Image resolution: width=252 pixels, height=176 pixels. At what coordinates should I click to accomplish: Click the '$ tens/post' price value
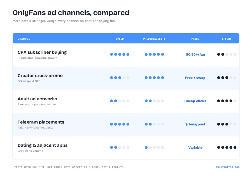[195, 124]
